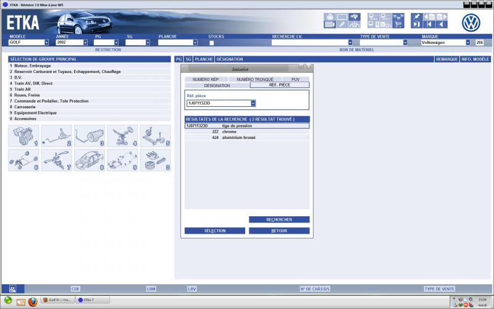Click the RECHERCHER button
The width and height of the screenshot is (494, 309).
click(279, 219)
